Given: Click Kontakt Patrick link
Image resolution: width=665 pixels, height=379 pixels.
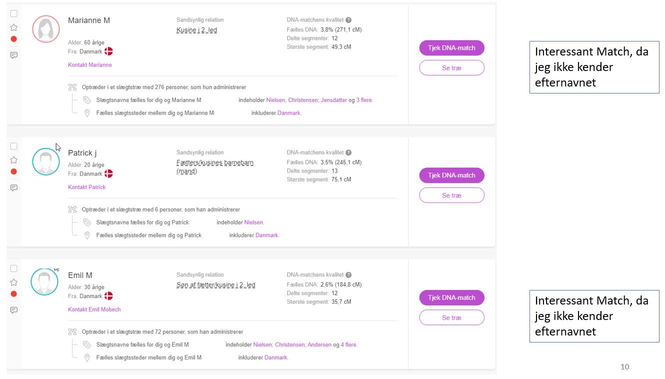Looking at the screenshot, I should click(87, 187).
